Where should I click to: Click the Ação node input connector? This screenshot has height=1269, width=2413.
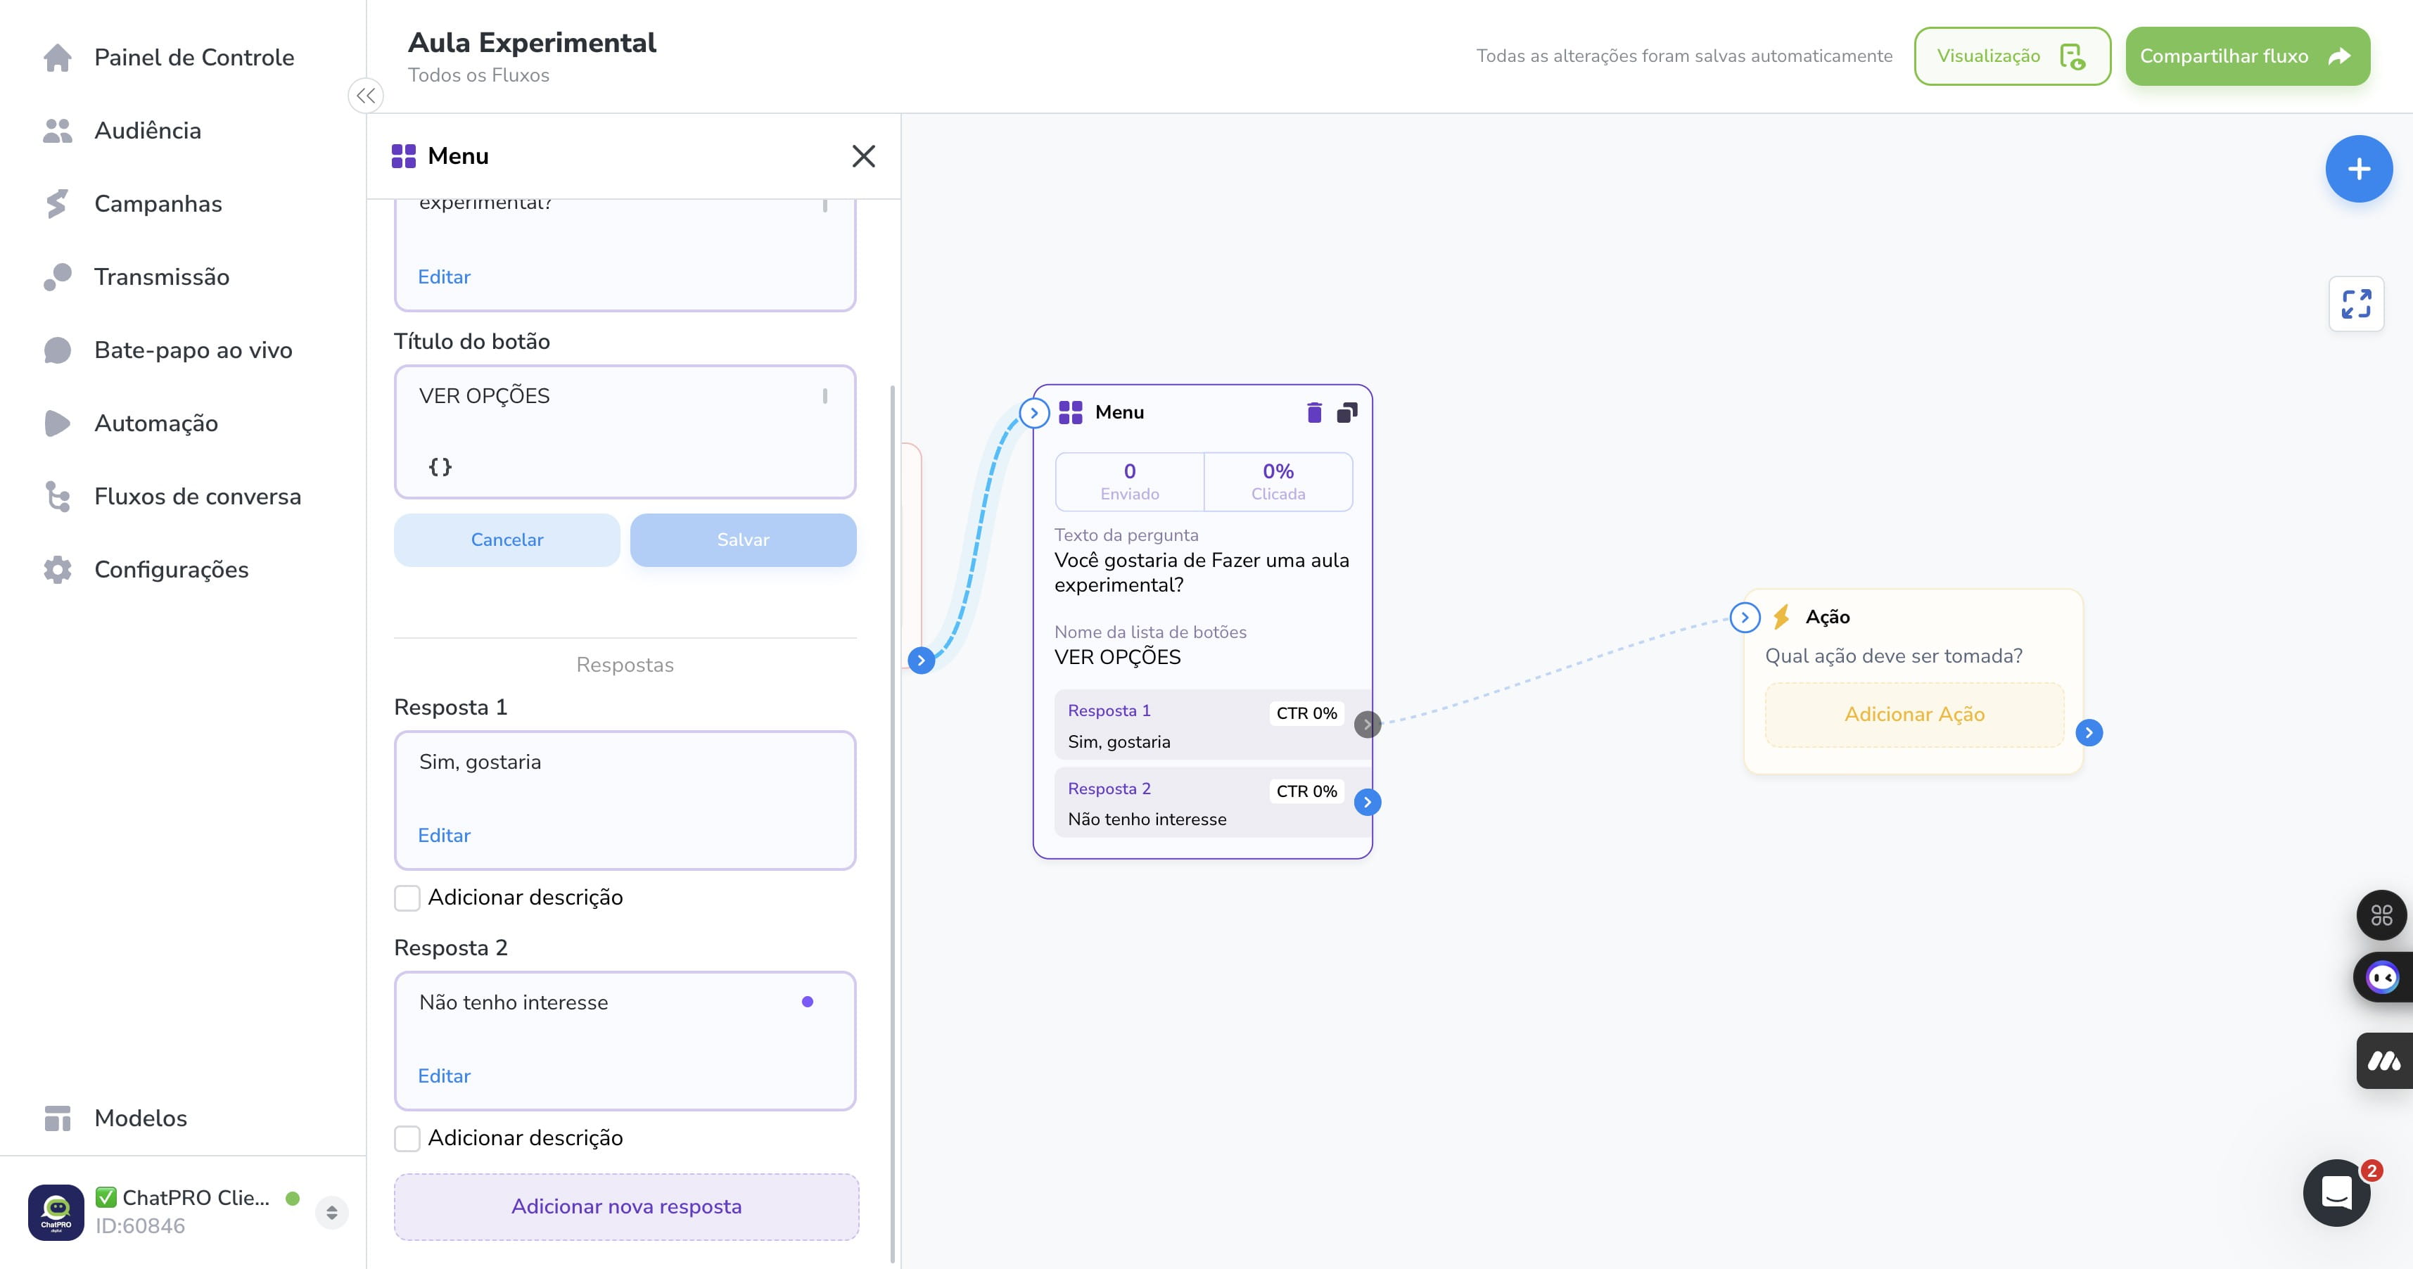(x=1744, y=617)
